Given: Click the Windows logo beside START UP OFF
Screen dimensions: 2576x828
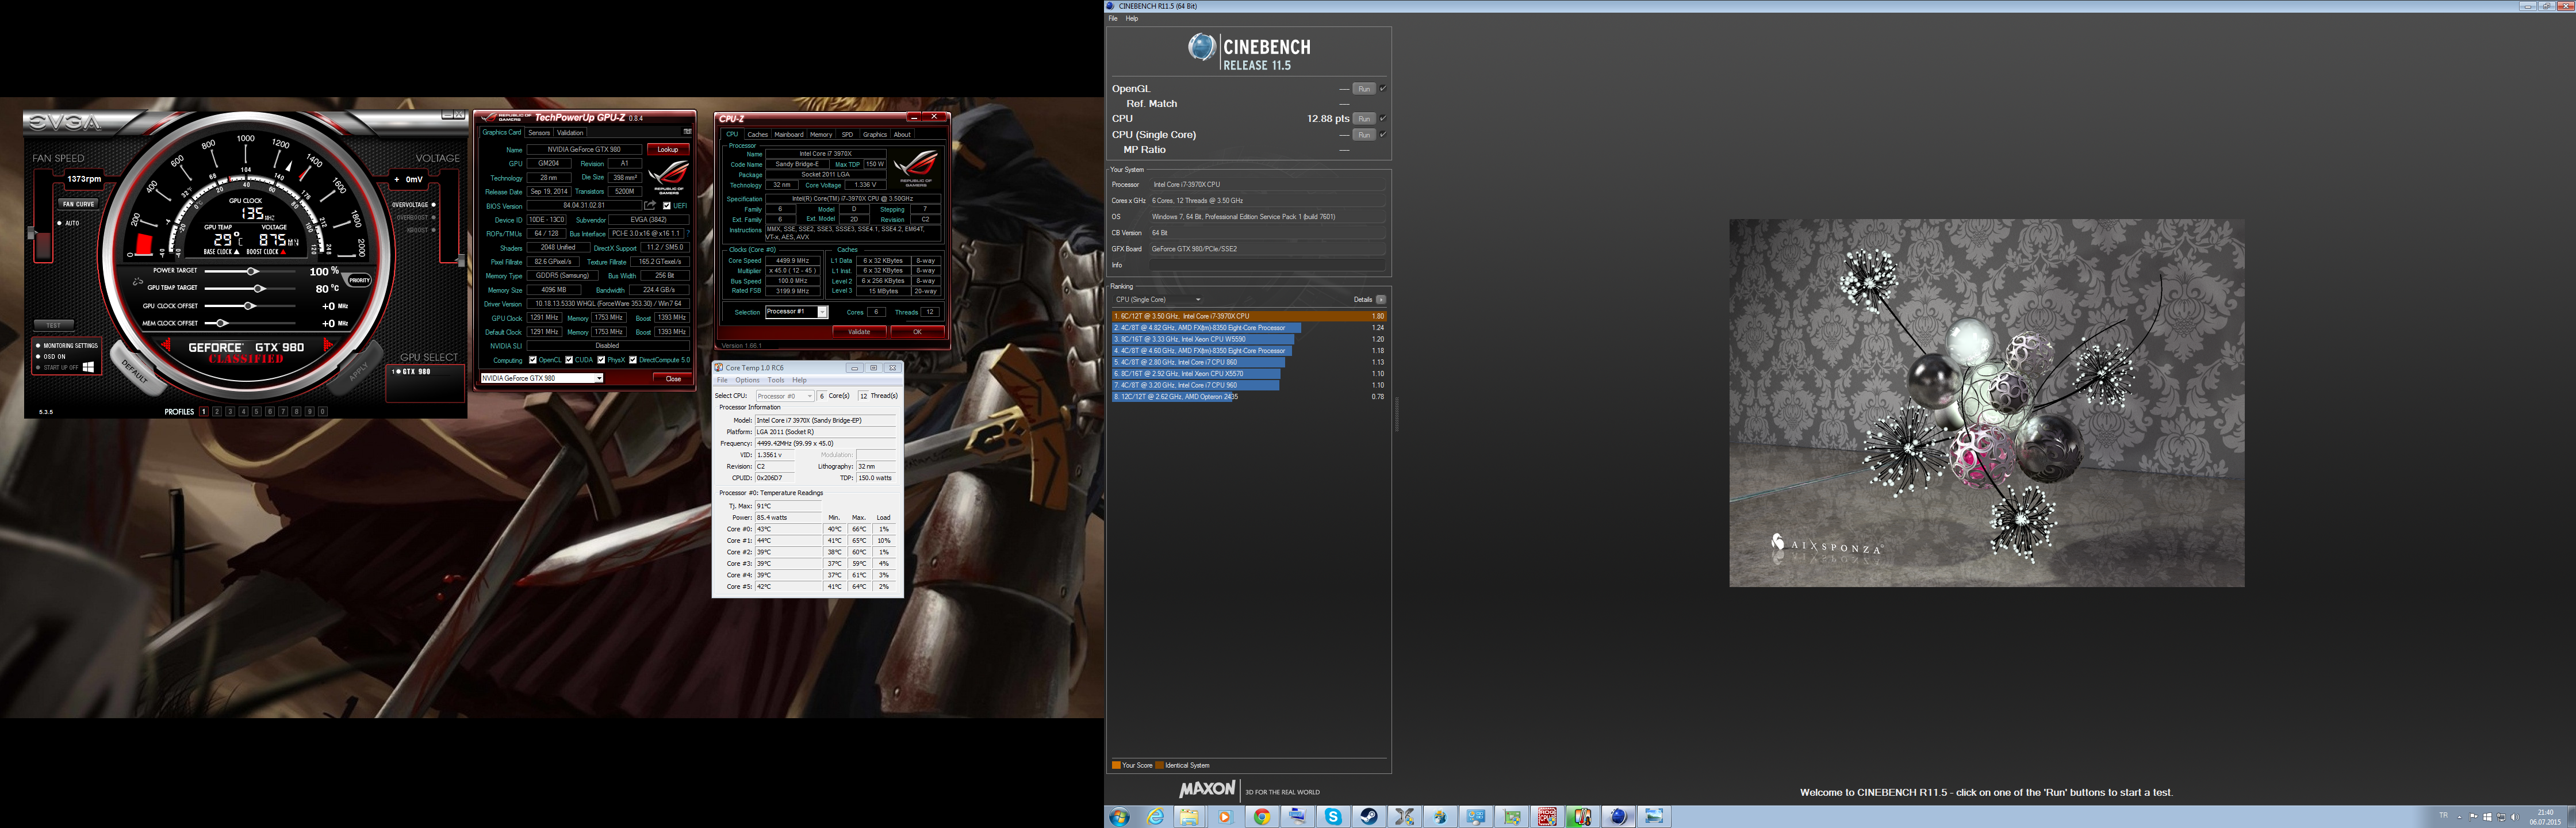Looking at the screenshot, I should pyautogui.click(x=89, y=367).
